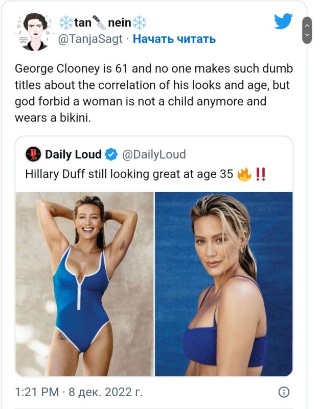Screen dimensions: 320x409
Task: Click the TanjaSagt profile avatar
Action: click(35, 31)
